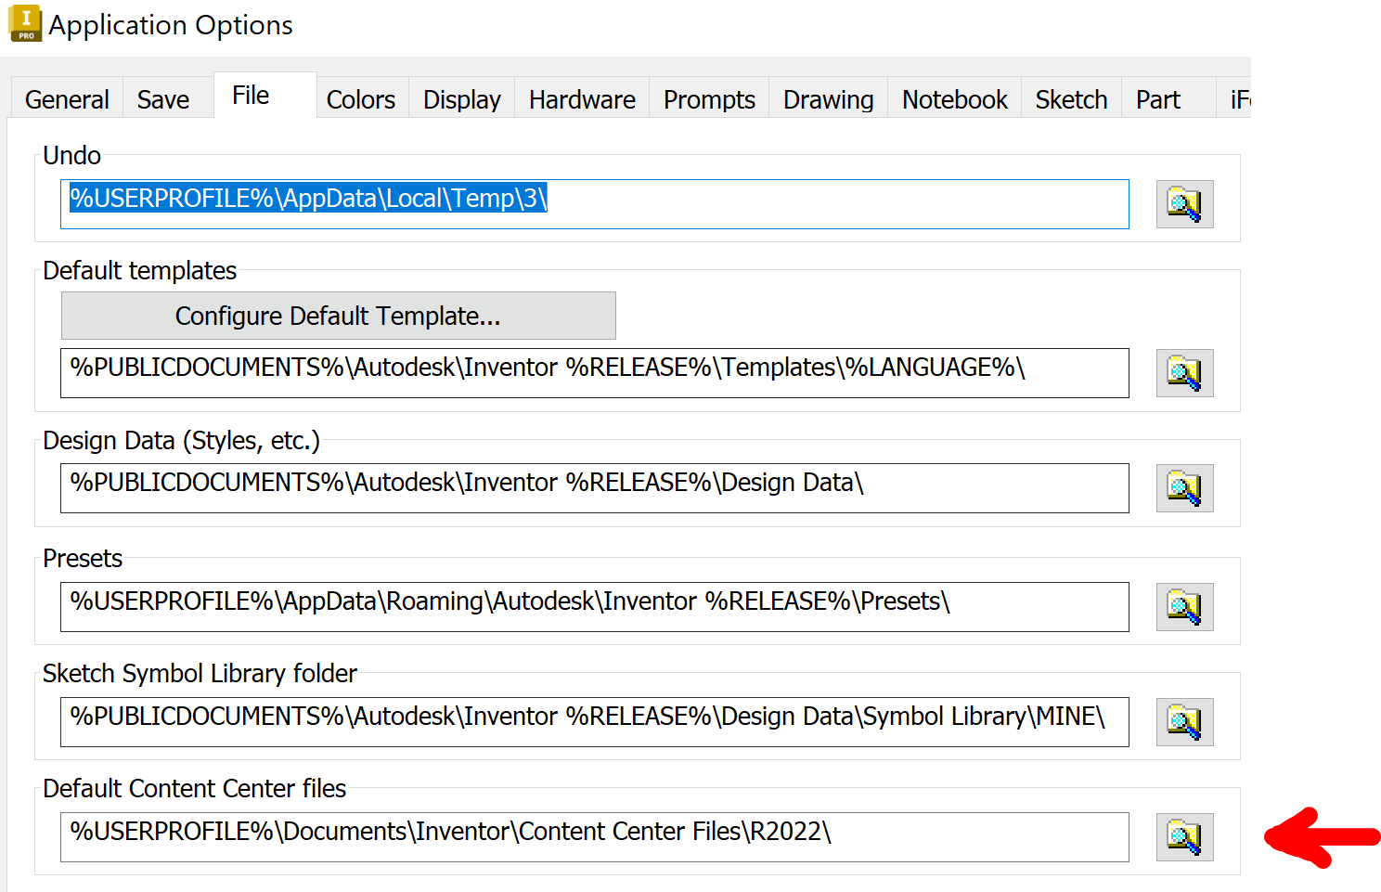The height and width of the screenshot is (892, 1381).
Task: Switch to the Display tab
Action: 462,99
